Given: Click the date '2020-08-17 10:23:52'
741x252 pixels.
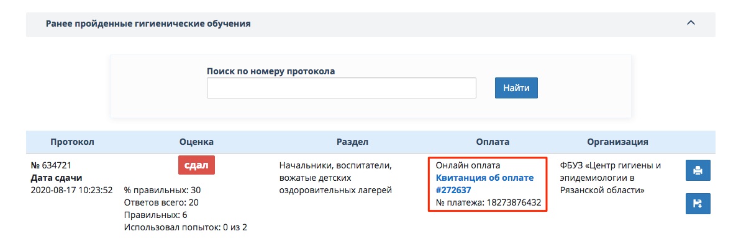Looking at the screenshot, I should pyautogui.click(x=71, y=189).
